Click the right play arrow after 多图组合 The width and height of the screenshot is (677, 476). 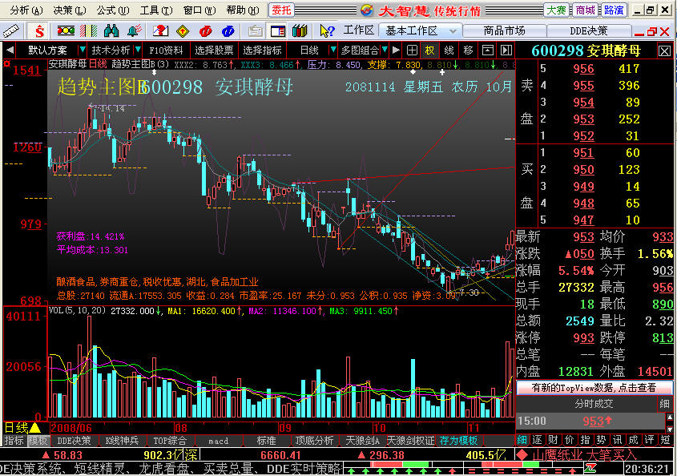click(396, 50)
